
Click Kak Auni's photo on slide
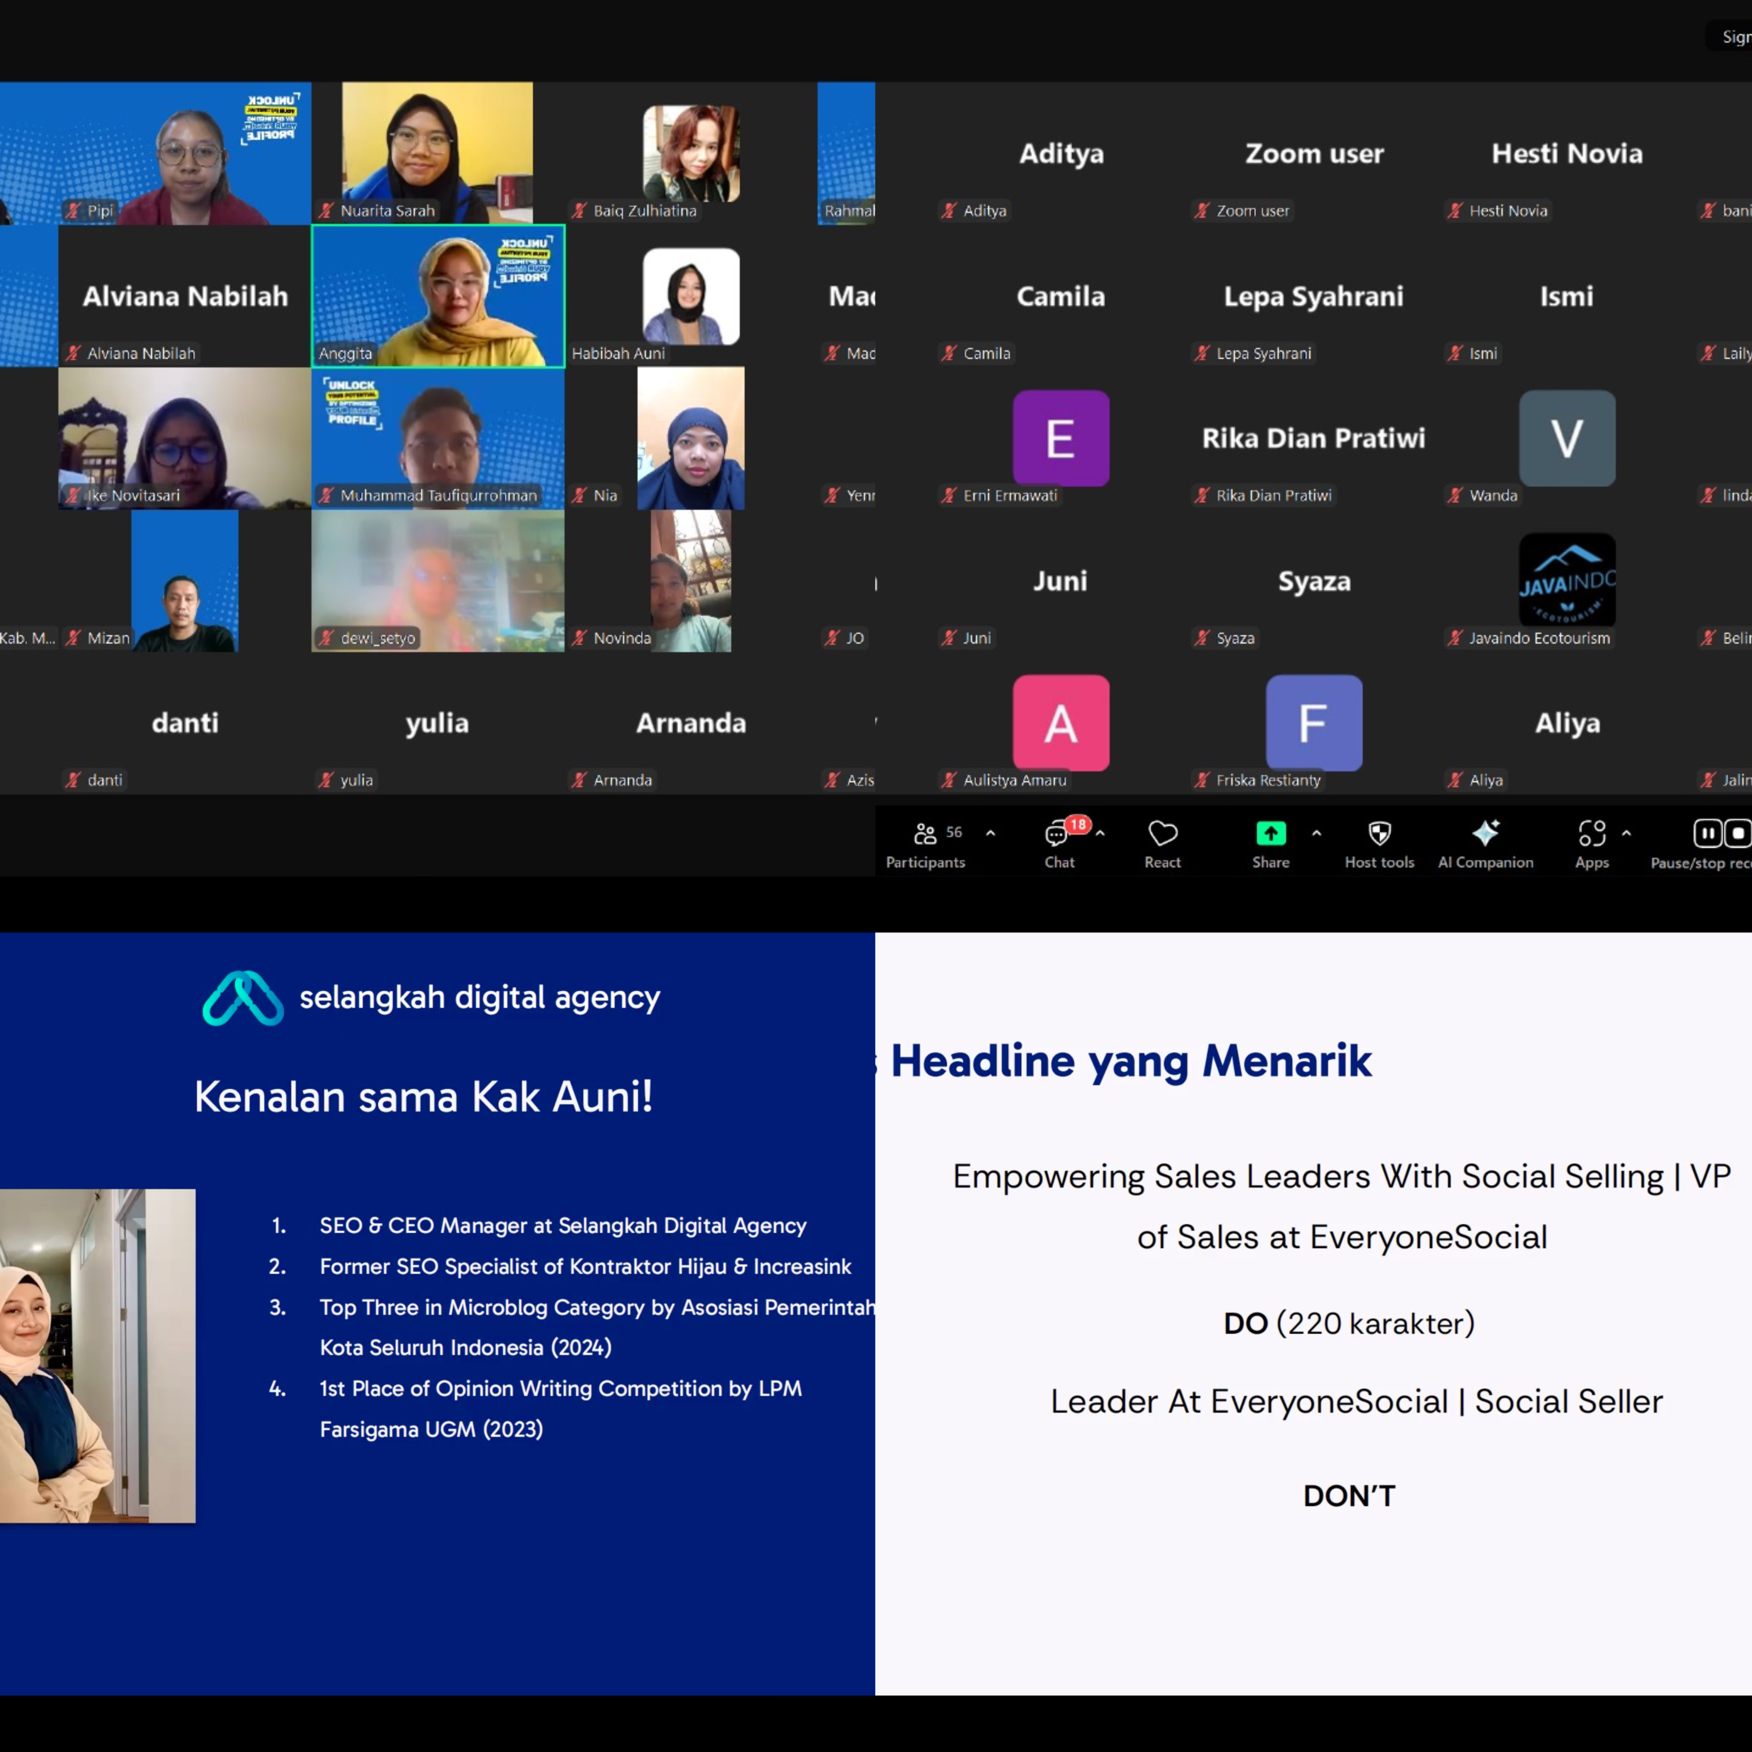pos(97,1355)
